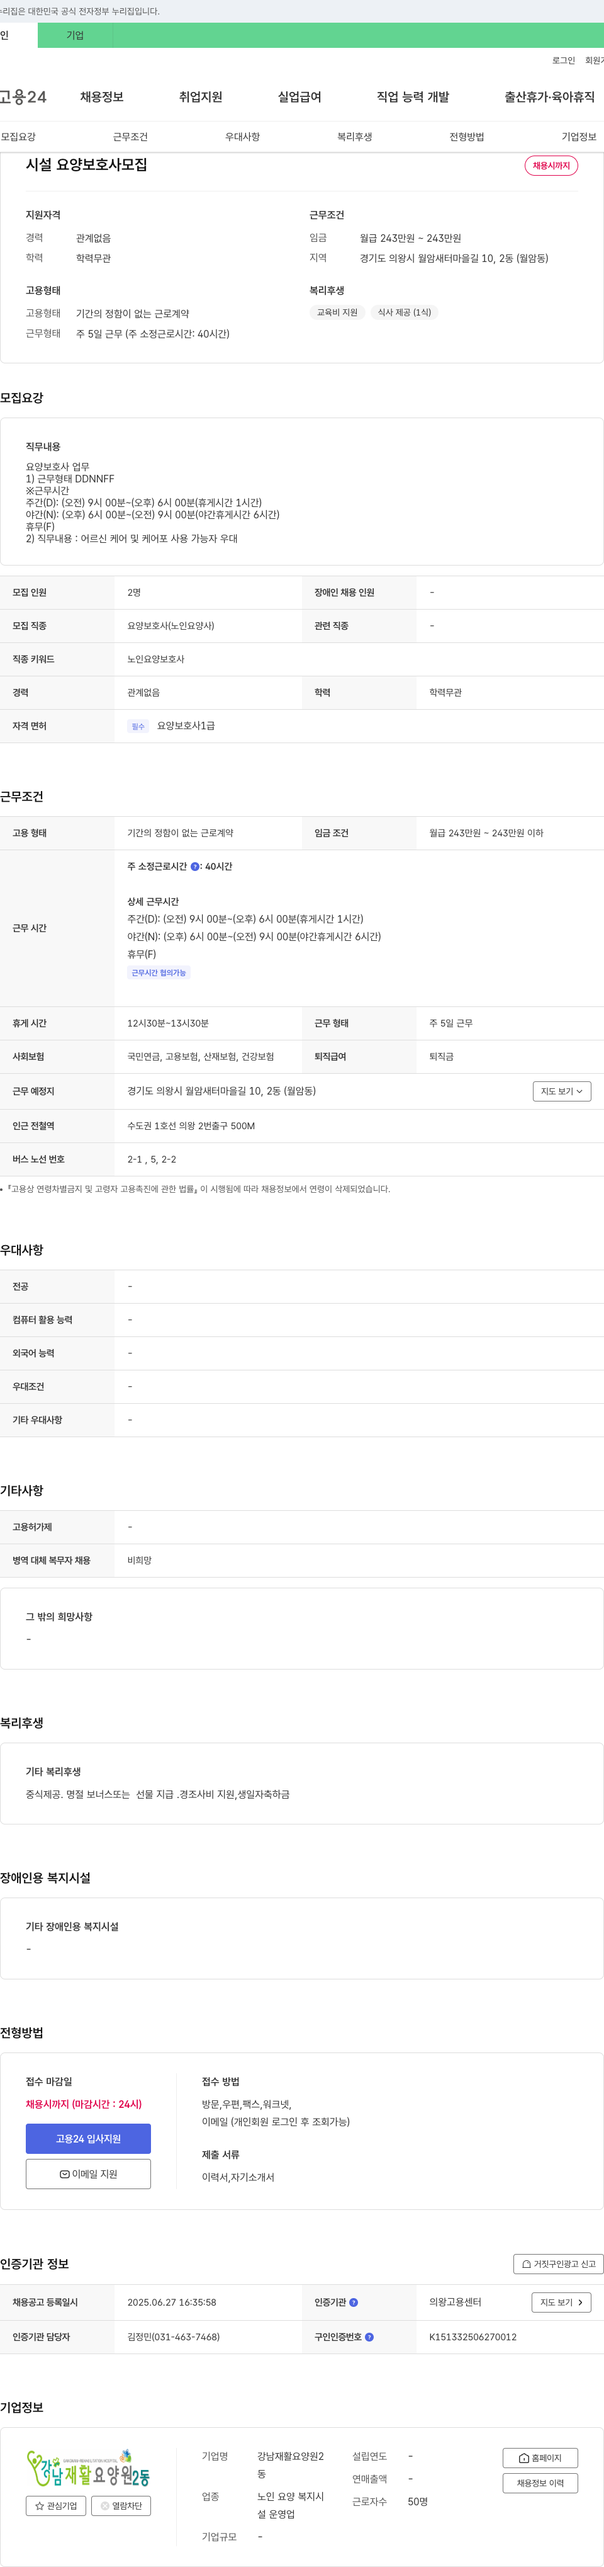Click the certification number K151332506270012
The height and width of the screenshot is (2567, 604).
tap(473, 2336)
